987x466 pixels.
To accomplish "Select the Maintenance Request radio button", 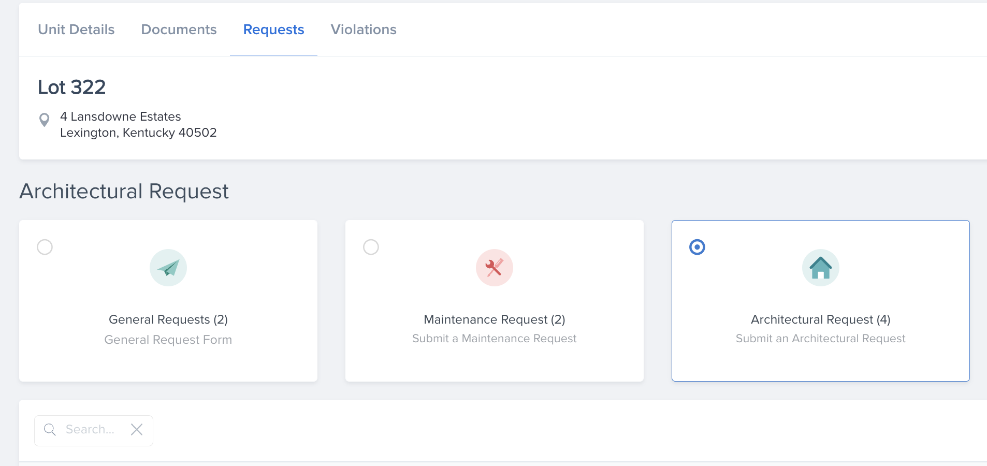I will [x=371, y=247].
